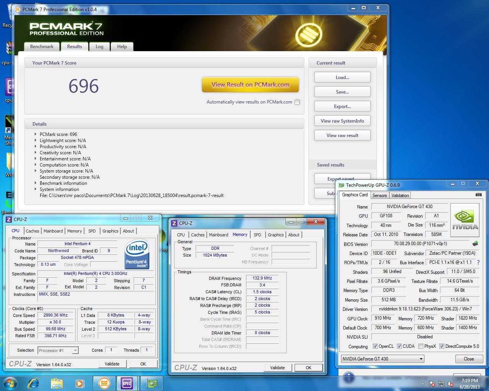Expand the Benchmark information row
Image resolution: width=489 pixels, height=391 pixels.
coord(36,183)
